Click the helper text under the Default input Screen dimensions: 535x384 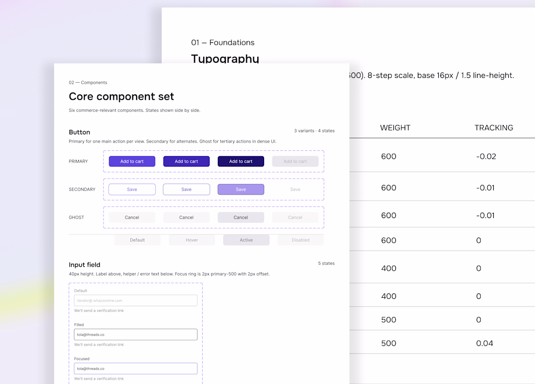pyautogui.click(x=99, y=311)
